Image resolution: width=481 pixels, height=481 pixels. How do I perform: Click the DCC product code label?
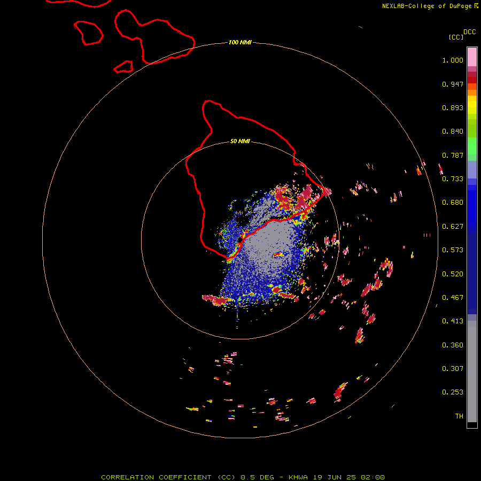pyautogui.click(x=470, y=32)
